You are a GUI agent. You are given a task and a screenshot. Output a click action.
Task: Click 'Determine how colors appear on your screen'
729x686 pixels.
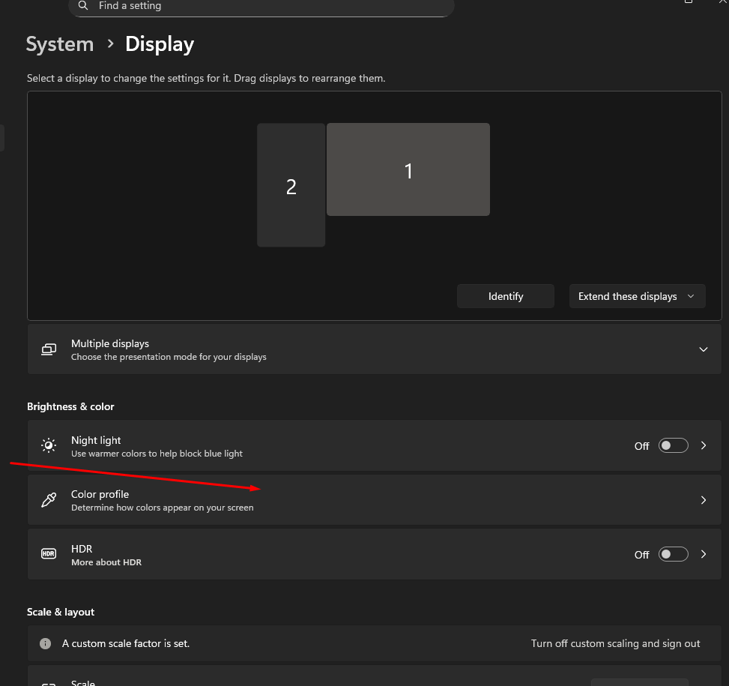pos(163,508)
